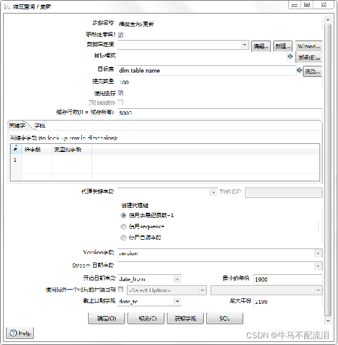Click the 目标模式 input field
This screenshot has width=338, height=345.
[x=202, y=57]
